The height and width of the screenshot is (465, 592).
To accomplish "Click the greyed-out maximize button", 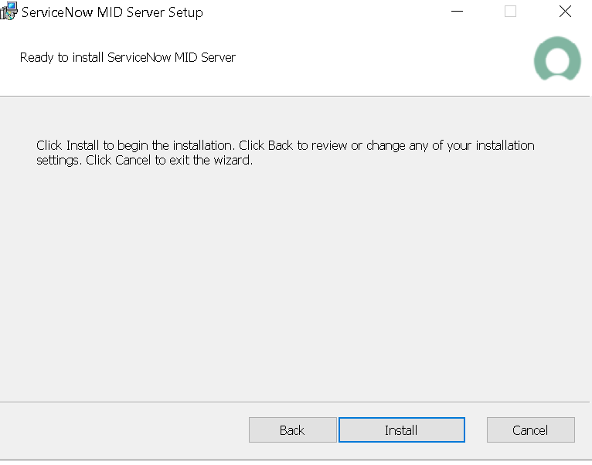I will (510, 12).
